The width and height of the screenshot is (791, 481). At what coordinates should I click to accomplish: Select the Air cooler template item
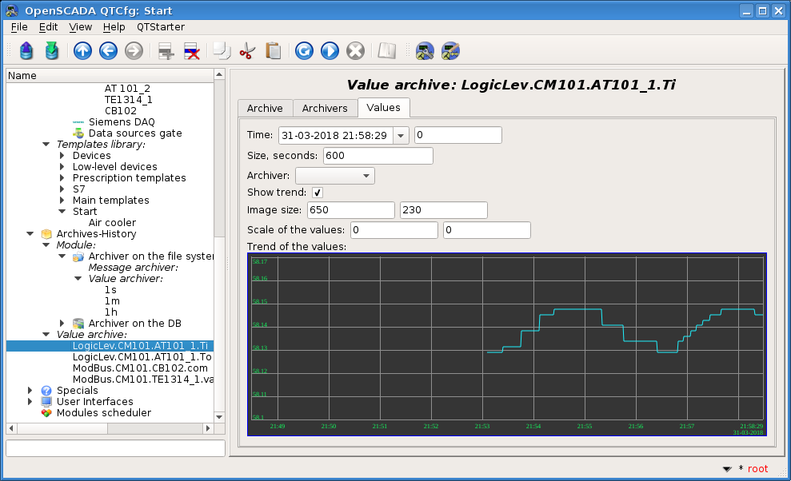(x=112, y=223)
